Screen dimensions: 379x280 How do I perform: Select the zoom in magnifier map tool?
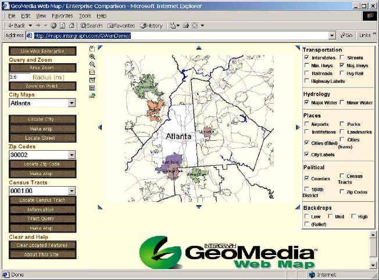pyautogui.click(x=92, y=57)
